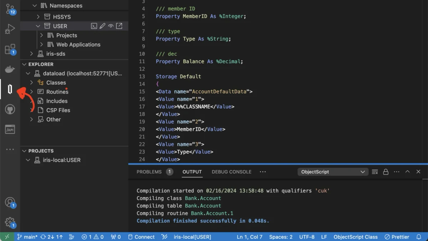428x241 pixels.
Task: Show more panel tabs
Action: click(x=263, y=172)
